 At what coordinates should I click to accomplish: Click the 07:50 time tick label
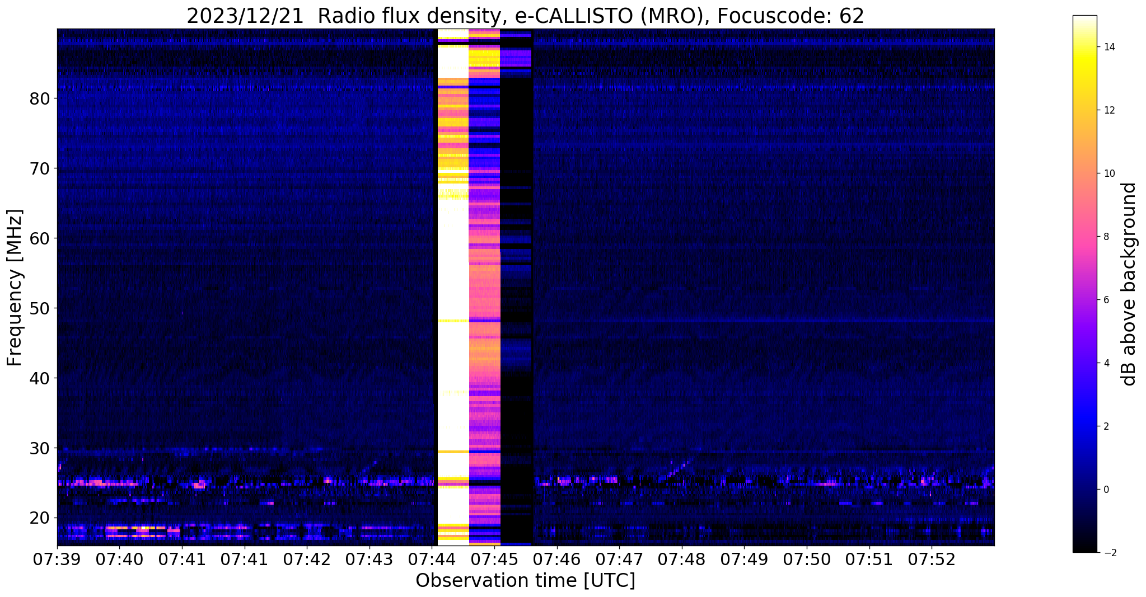[x=807, y=559]
